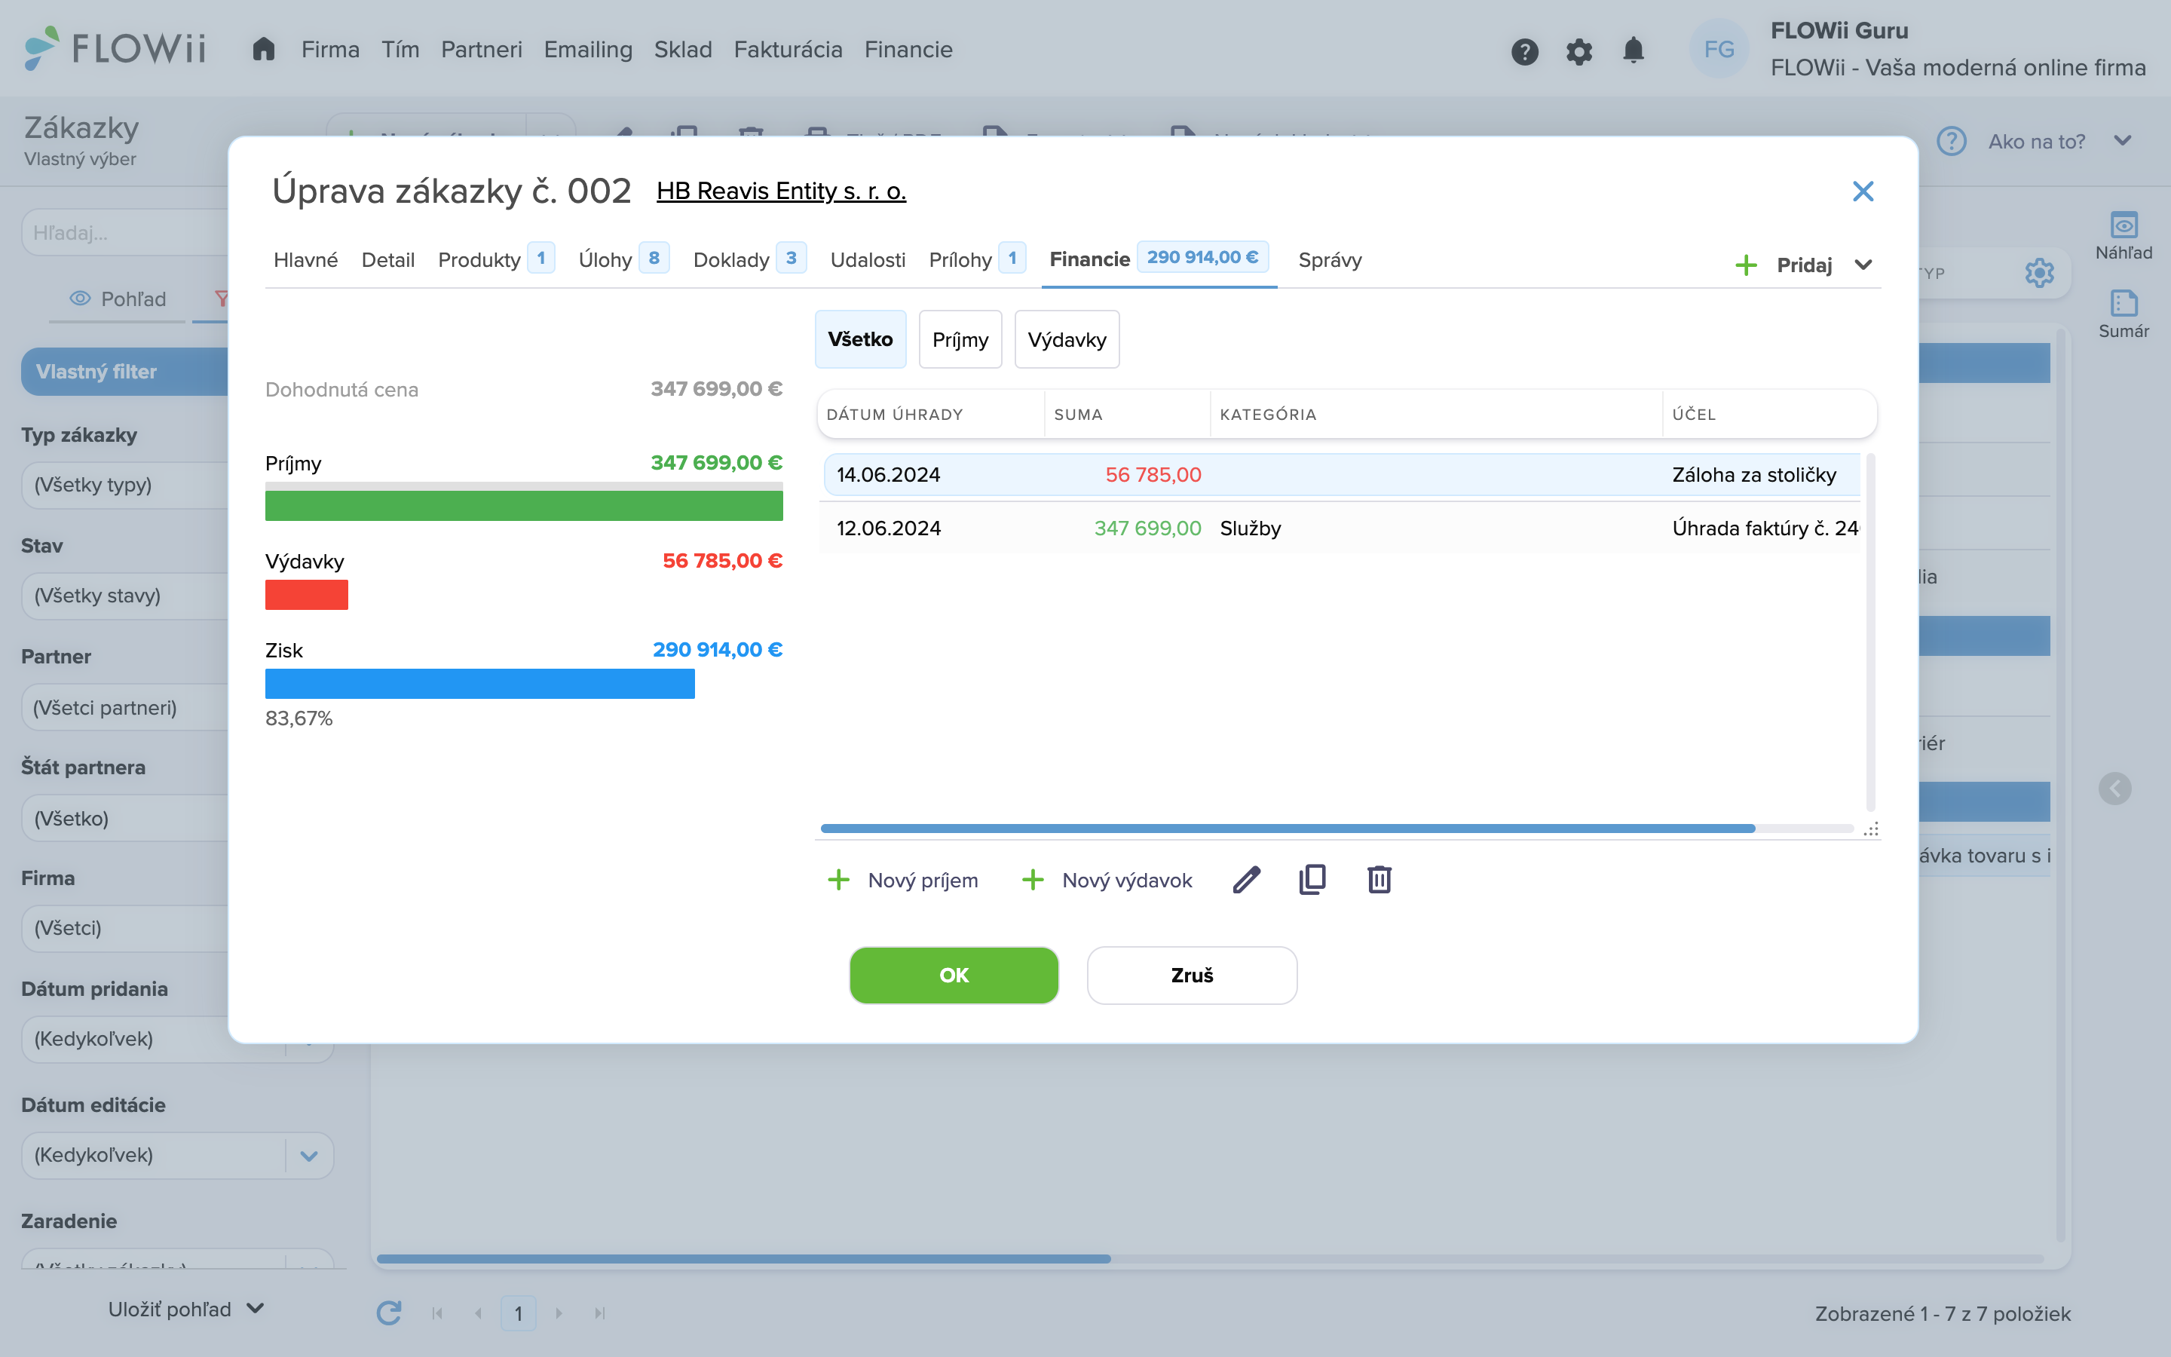2171x1357 pixels.
Task: Click the green Príjmy progress bar
Action: click(x=524, y=505)
